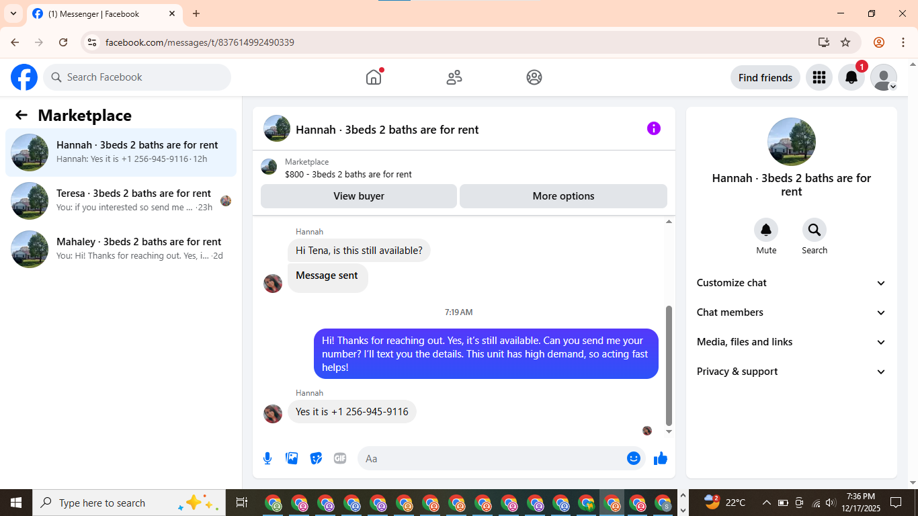Image resolution: width=918 pixels, height=516 pixels.
Task: Expand Media, files and links section
Action: tap(792, 342)
